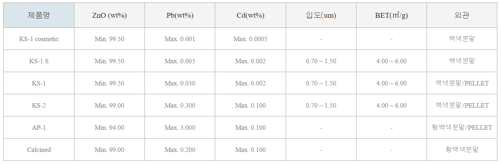
Task: Select Calcined row Max. 0.200 Pb value
Action: [x=180, y=150]
